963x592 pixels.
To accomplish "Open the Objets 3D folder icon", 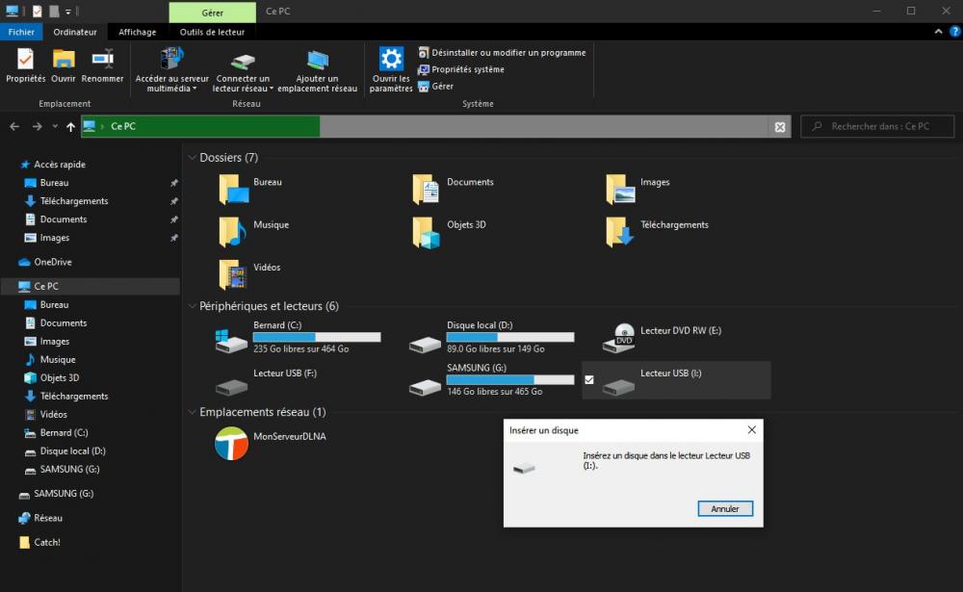I will (425, 232).
